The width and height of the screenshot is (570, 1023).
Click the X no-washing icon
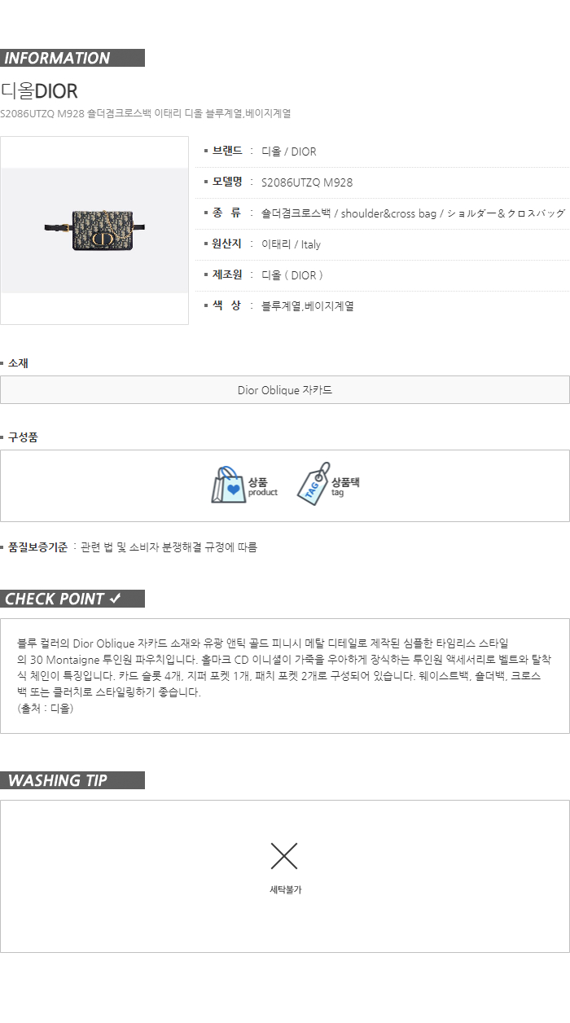(284, 855)
